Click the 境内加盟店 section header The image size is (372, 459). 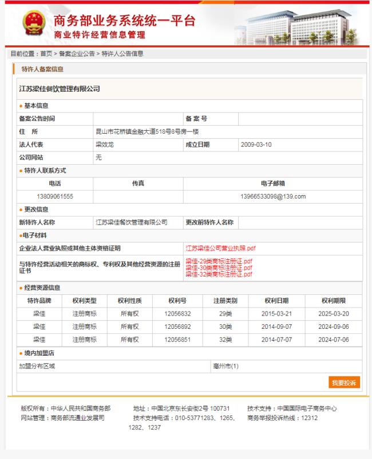pyautogui.click(x=39, y=353)
